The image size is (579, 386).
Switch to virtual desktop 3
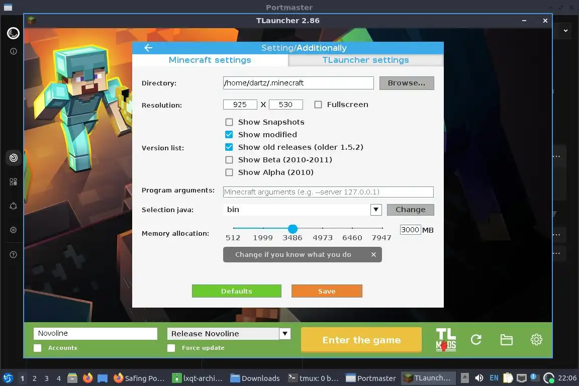pos(47,378)
